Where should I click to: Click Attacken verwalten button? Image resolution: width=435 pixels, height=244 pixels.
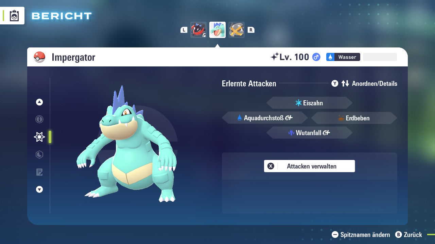tap(309, 166)
